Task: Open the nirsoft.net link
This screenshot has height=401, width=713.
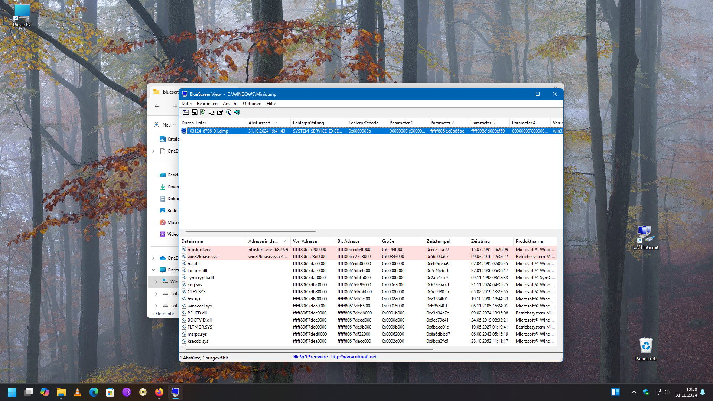Action: (x=354, y=357)
